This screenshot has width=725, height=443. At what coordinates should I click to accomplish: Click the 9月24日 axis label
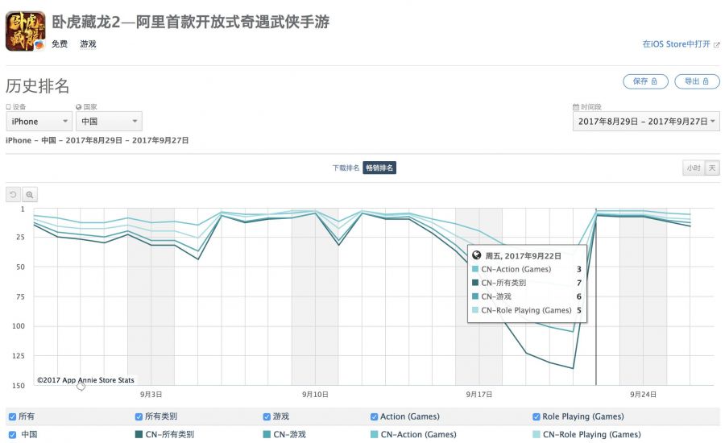click(643, 395)
